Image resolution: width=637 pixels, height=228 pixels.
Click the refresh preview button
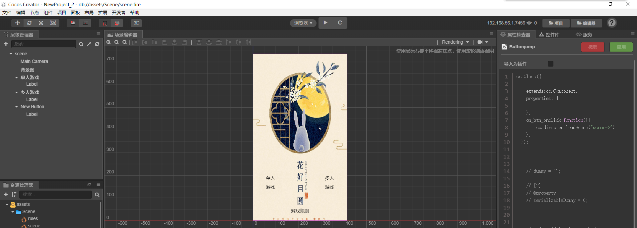coord(340,23)
